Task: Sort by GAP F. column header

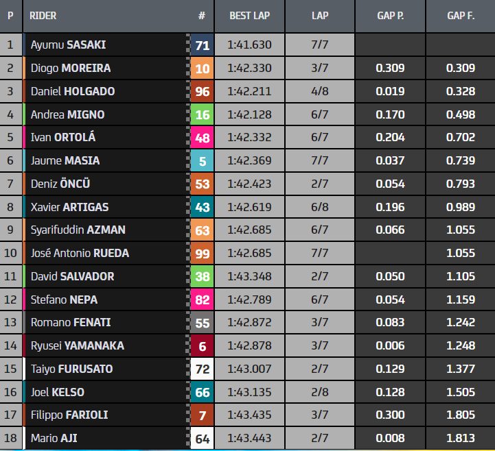Action: 461,16
